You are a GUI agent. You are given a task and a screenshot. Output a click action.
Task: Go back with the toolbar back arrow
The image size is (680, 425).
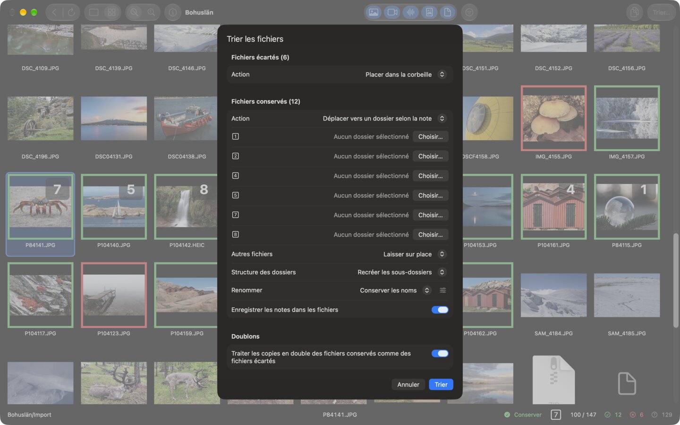(54, 12)
